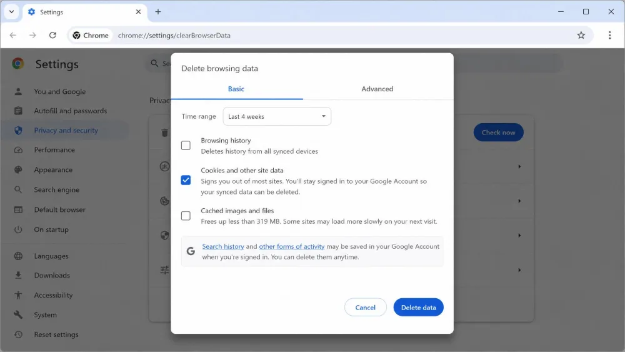
Task: Reload the page with refresh icon
Action: pyautogui.click(x=52, y=35)
